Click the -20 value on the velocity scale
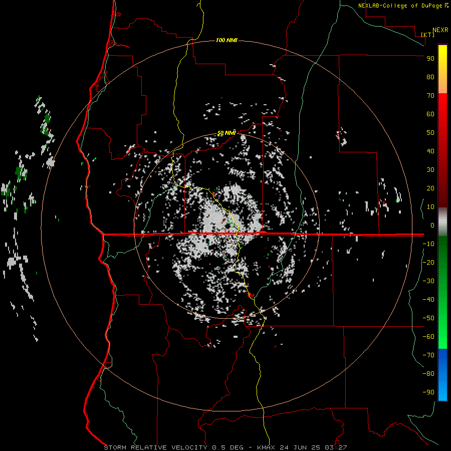 428,263
